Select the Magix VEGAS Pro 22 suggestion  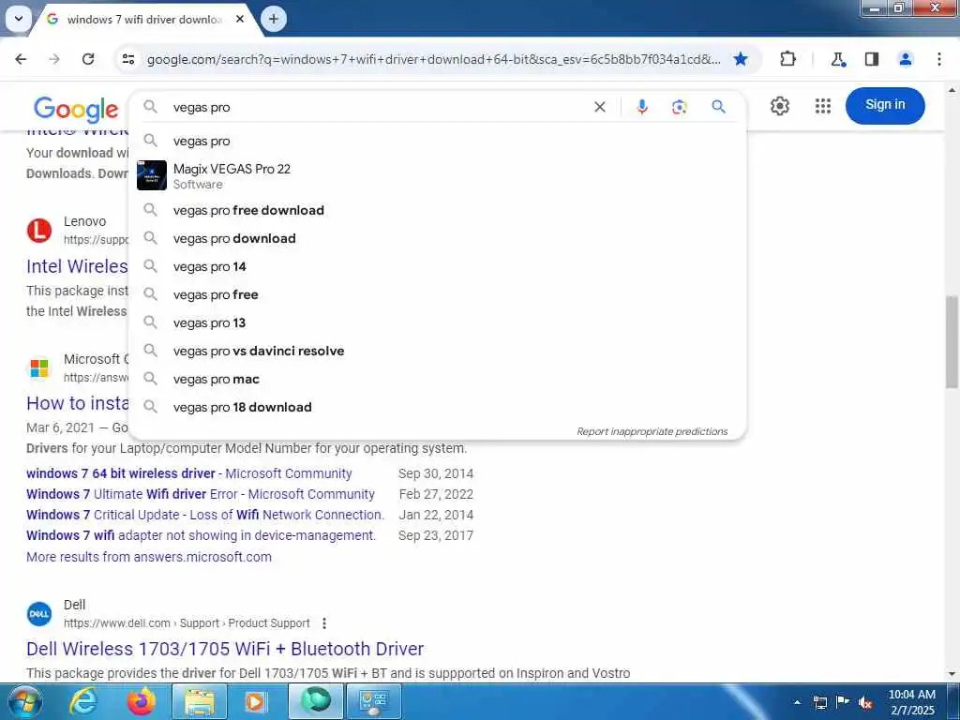point(438,175)
